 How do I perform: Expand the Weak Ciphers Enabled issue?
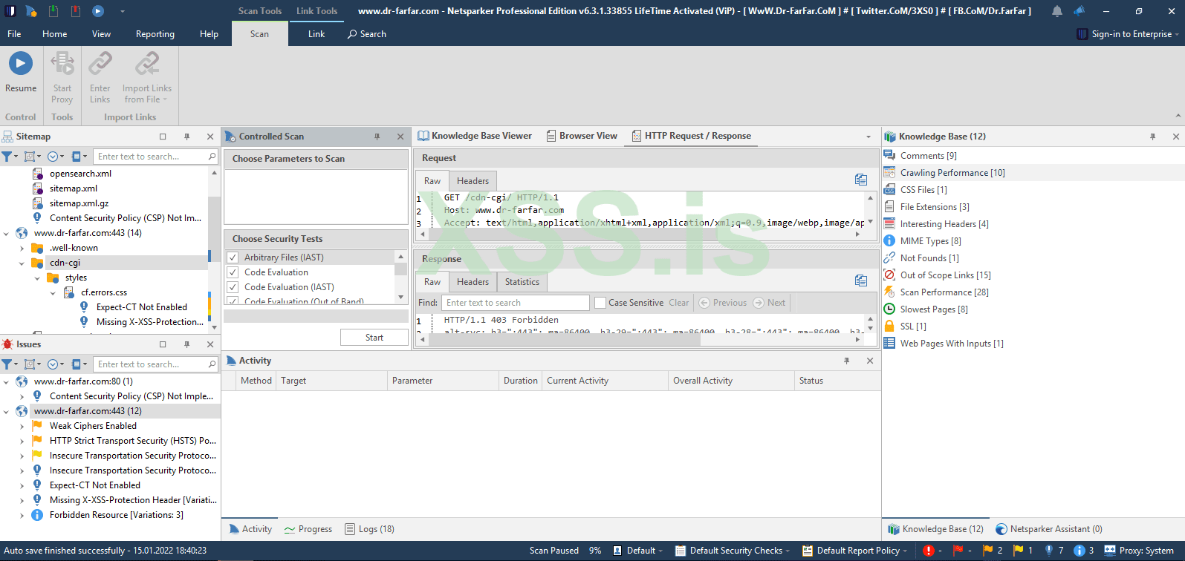pos(22,426)
